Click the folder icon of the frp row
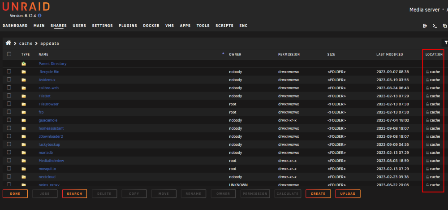 click(x=23, y=112)
